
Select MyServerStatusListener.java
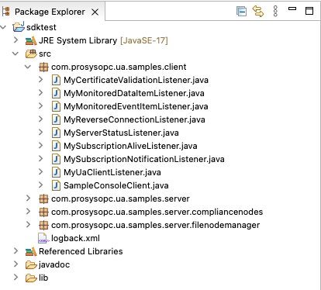pos(121,133)
